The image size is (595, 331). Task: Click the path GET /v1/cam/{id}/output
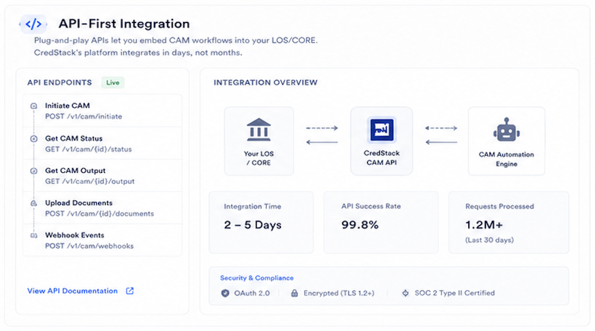coord(90,182)
